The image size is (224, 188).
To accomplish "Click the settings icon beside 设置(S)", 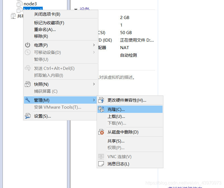I will tap(28, 116).
